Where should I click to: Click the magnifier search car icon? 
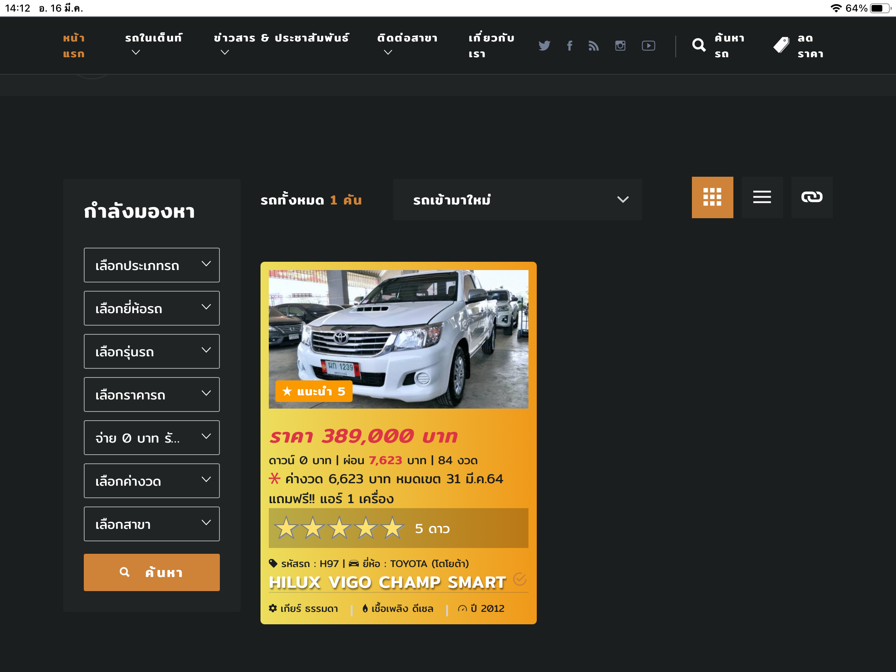click(699, 45)
